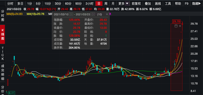Image resolution: width=203 pixels, height=95 pixels.
Task: Switch to the 周 weekly period tab
Action: [x=106, y=4]
